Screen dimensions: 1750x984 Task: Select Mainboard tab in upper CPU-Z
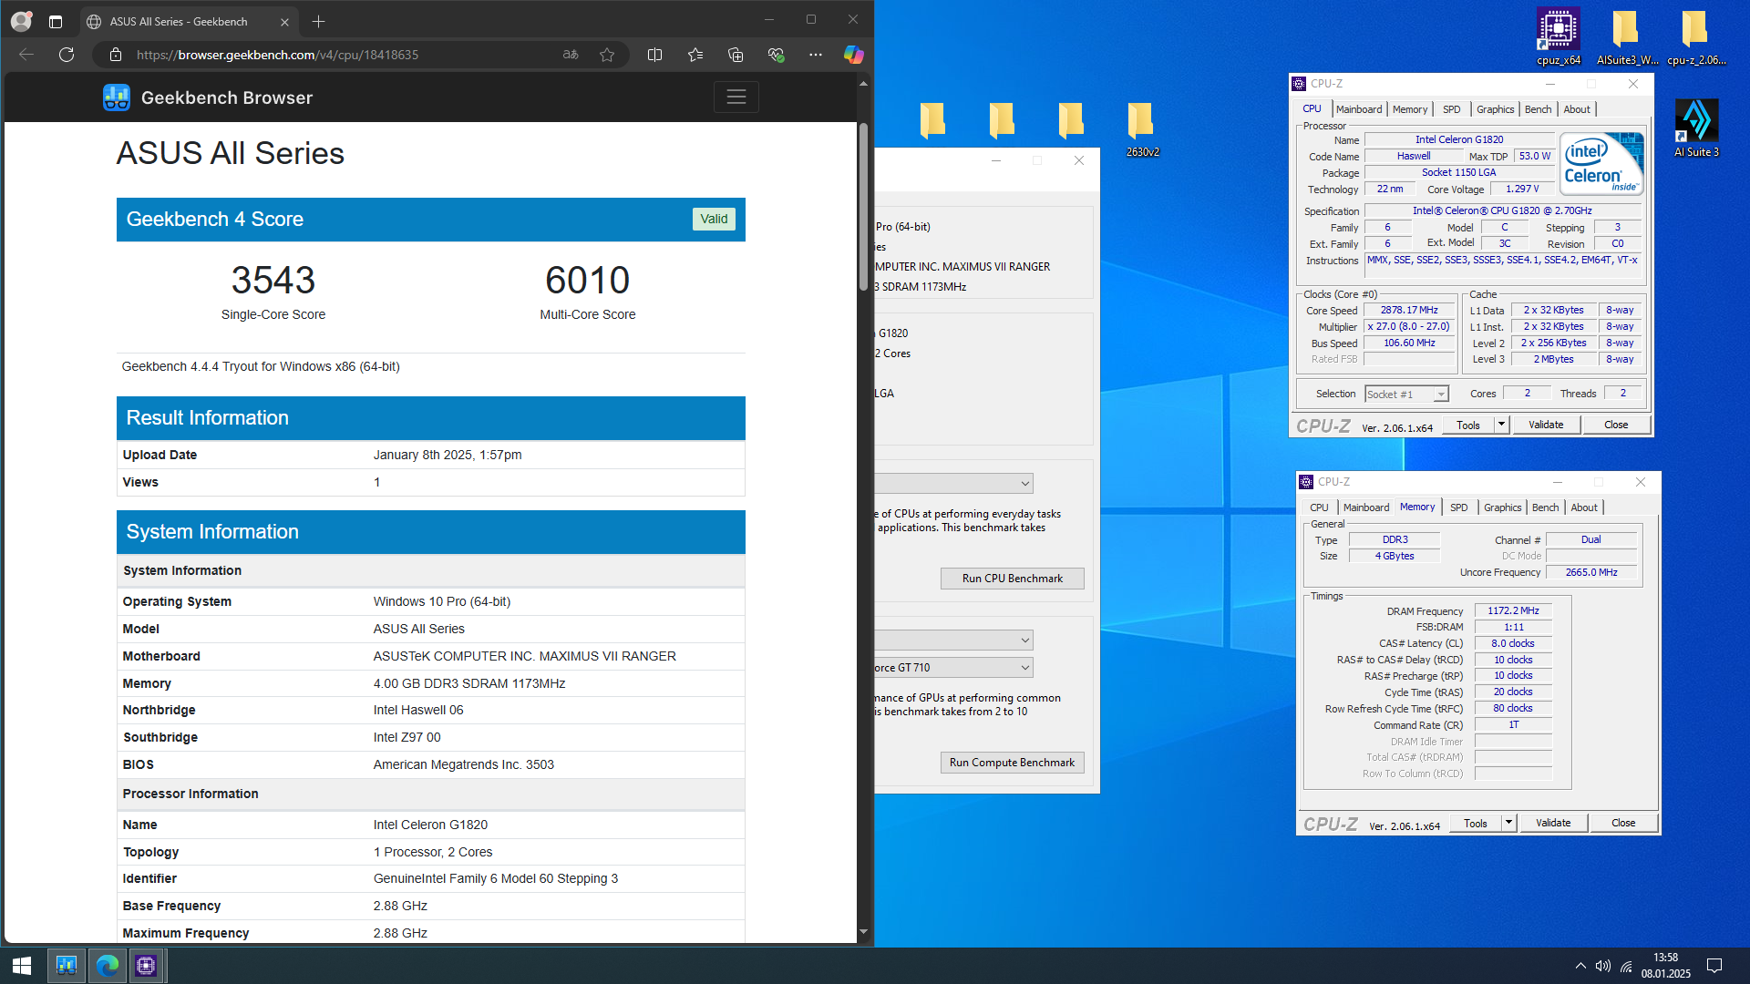[x=1359, y=109]
